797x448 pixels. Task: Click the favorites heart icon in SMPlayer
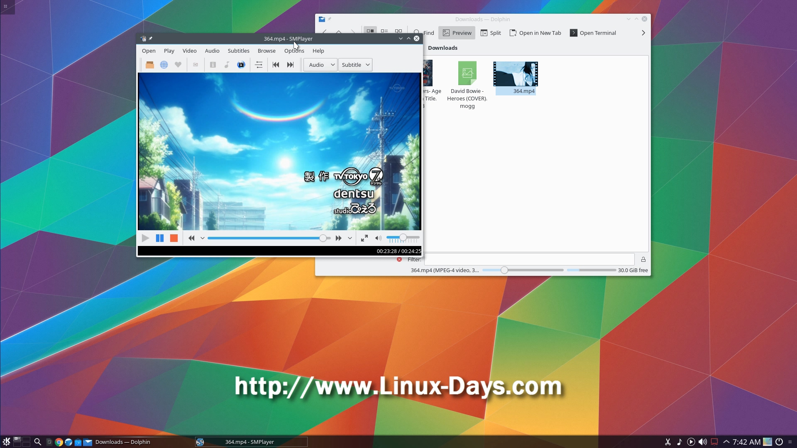178,65
